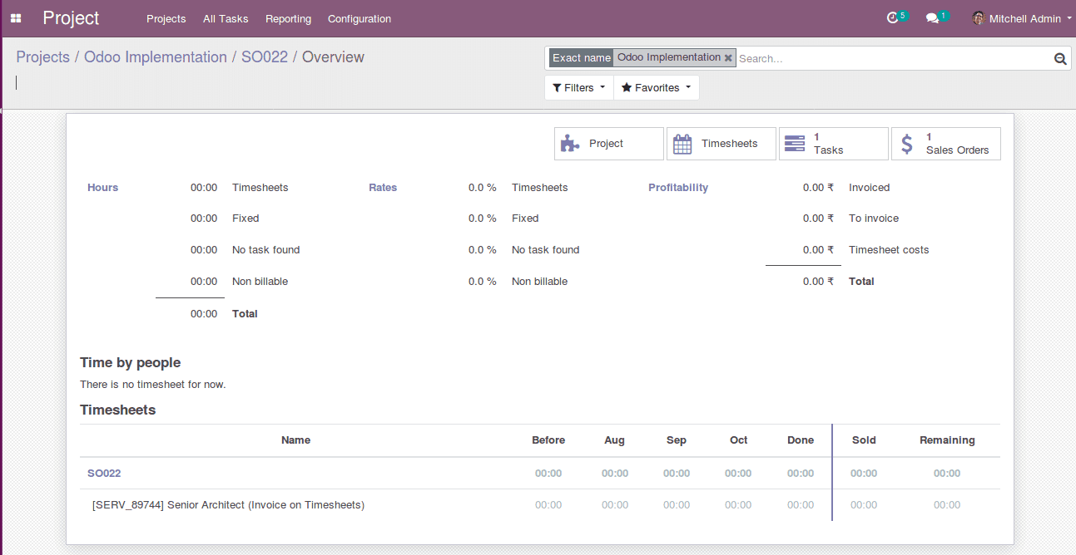Click the Sold column header

[x=864, y=440]
